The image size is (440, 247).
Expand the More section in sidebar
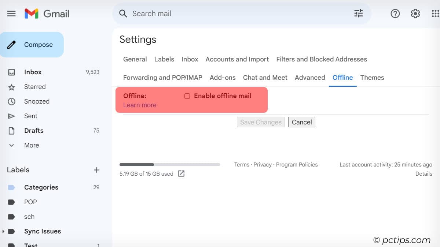tap(31, 145)
